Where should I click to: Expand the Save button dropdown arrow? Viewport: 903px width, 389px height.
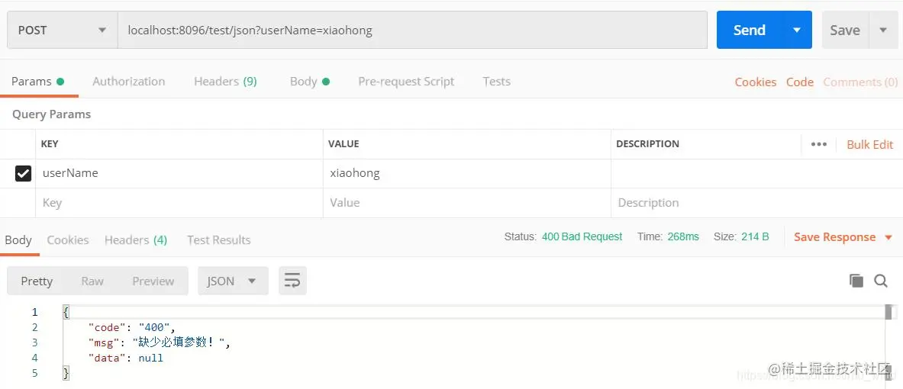point(883,30)
